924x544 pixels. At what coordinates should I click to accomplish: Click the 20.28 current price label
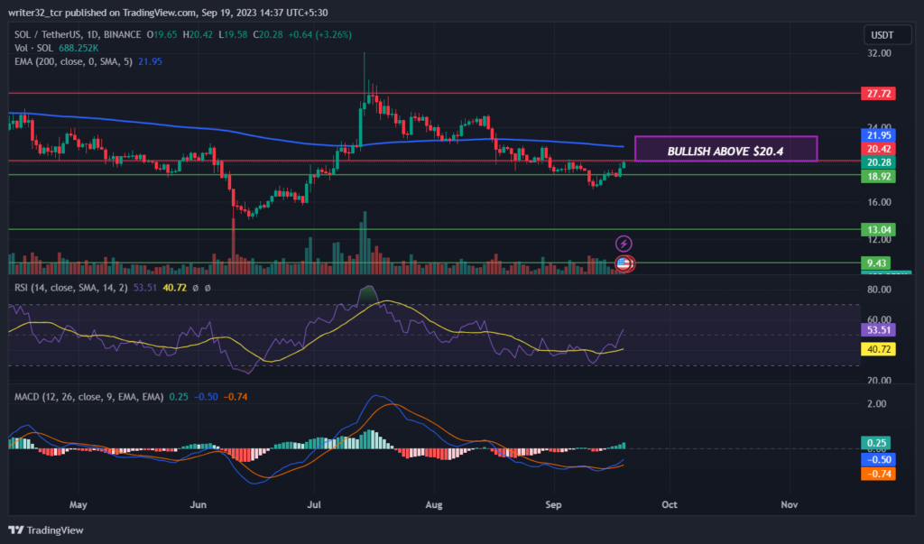pyautogui.click(x=878, y=162)
